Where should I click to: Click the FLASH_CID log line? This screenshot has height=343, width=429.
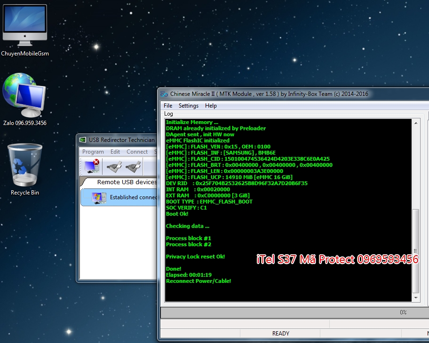(247, 159)
